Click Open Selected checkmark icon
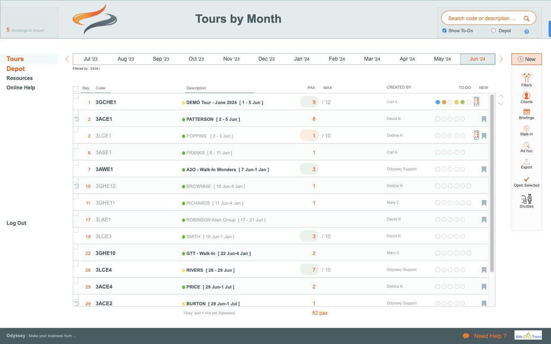 coord(526,179)
